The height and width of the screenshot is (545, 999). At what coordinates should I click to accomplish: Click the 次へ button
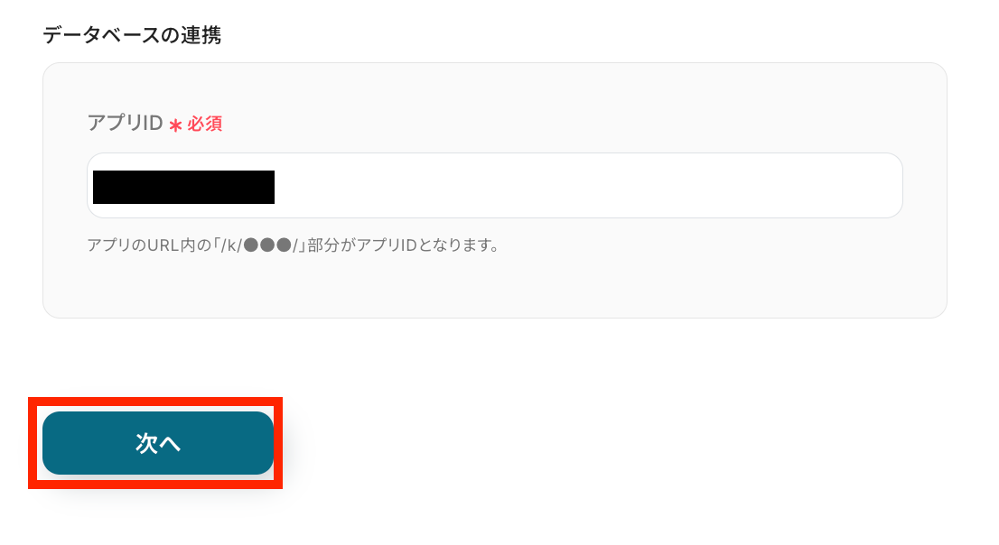coord(158,443)
